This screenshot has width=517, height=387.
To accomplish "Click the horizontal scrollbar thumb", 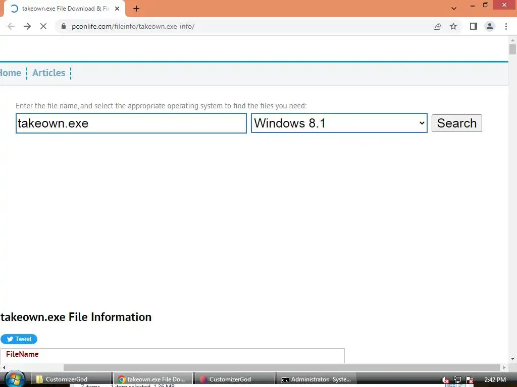I will (282, 367).
